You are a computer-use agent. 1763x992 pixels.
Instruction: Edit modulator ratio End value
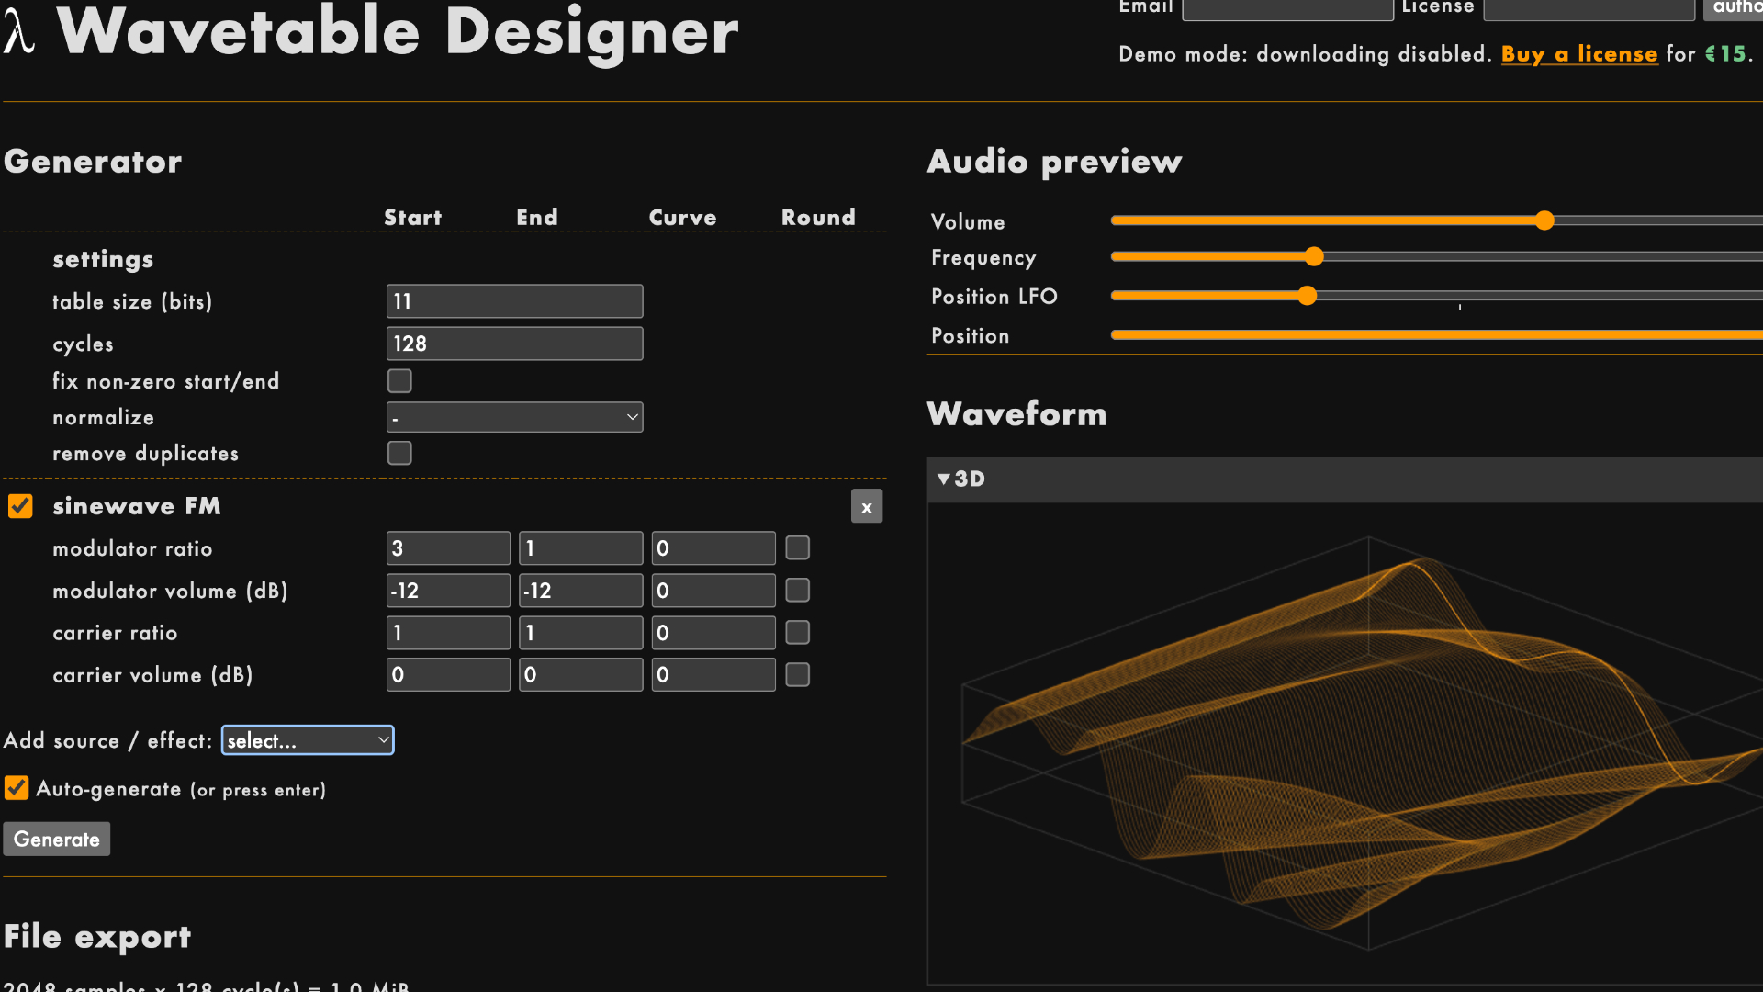tap(580, 548)
